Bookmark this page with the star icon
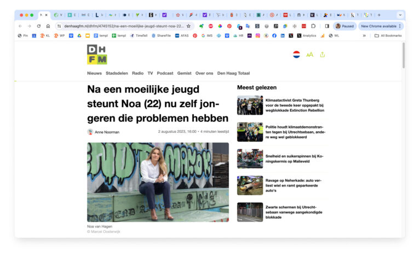The height and width of the screenshot is (257, 420). [188, 26]
